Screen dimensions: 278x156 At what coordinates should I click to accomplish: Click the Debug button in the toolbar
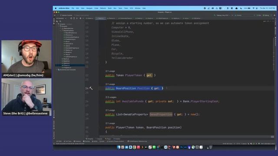tap(266, 15)
